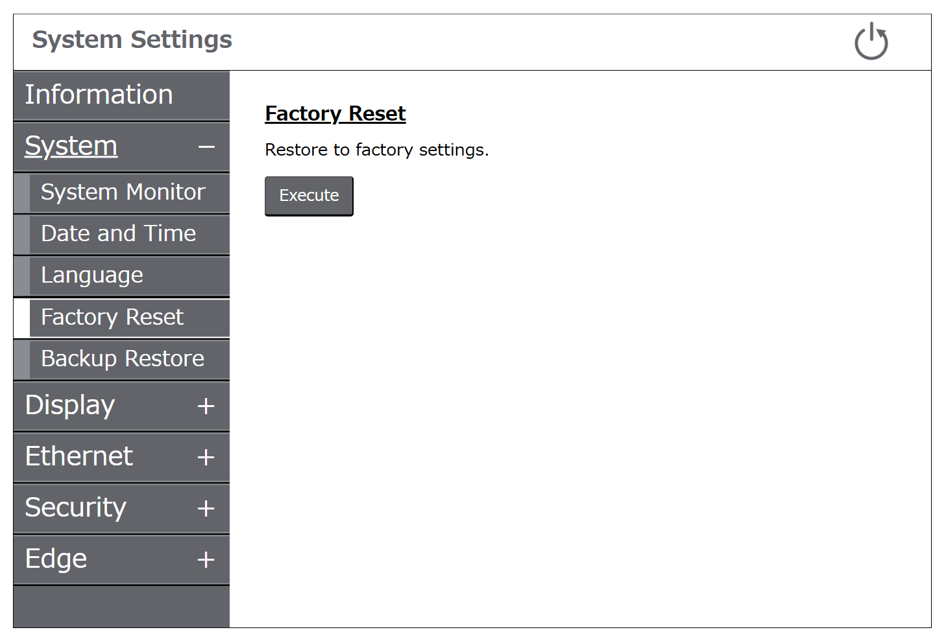Select the Ethernet menu label
Image resolution: width=946 pixels, height=643 pixels.
click(79, 456)
